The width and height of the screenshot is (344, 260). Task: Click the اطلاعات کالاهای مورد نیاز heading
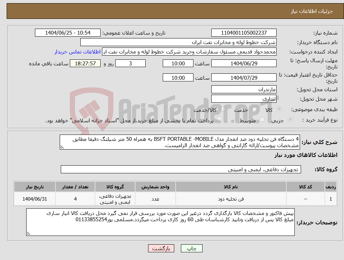point(306,155)
